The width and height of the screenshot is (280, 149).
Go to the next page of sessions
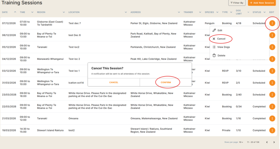[274, 142]
